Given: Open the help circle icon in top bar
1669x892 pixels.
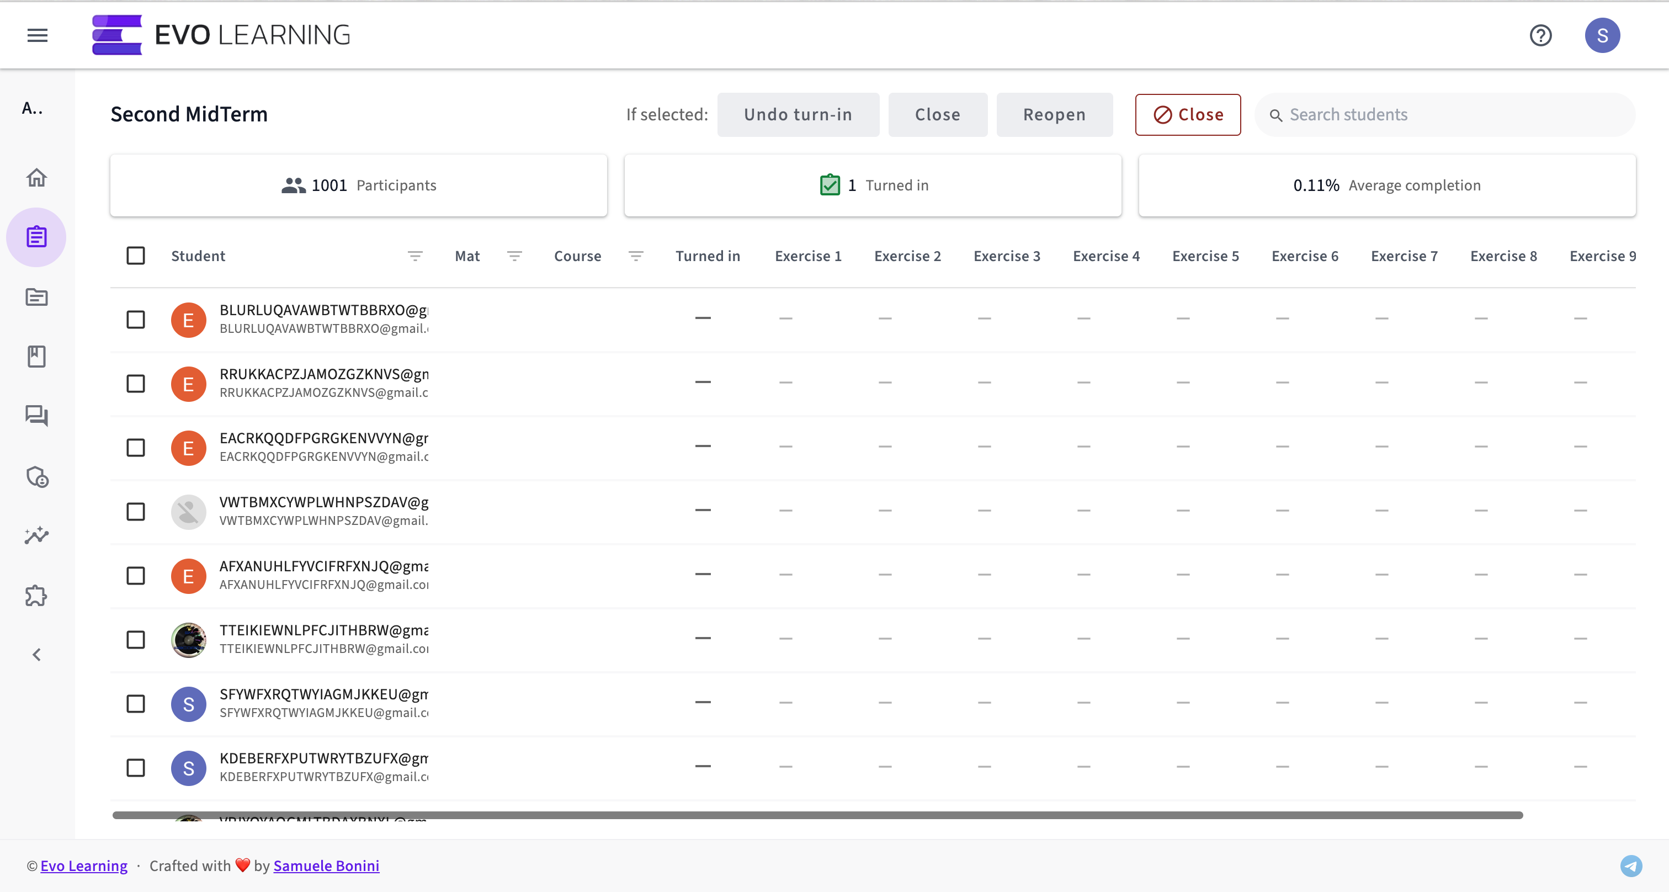Looking at the screenshot, I should click(1542, 34).
